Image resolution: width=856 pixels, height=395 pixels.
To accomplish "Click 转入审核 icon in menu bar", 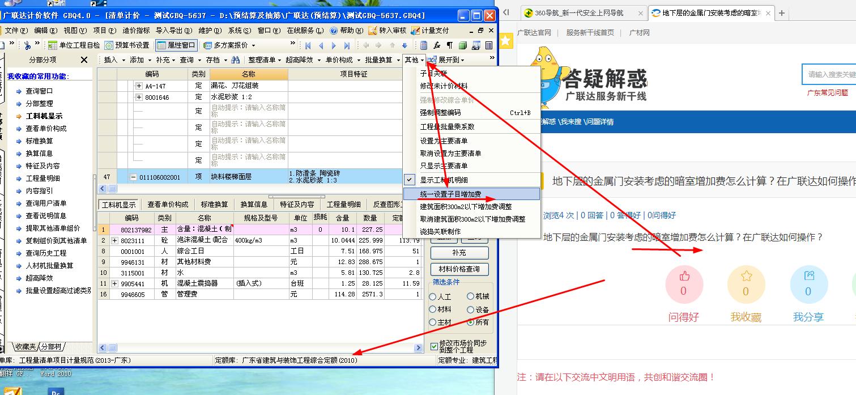I will (372, 31).
